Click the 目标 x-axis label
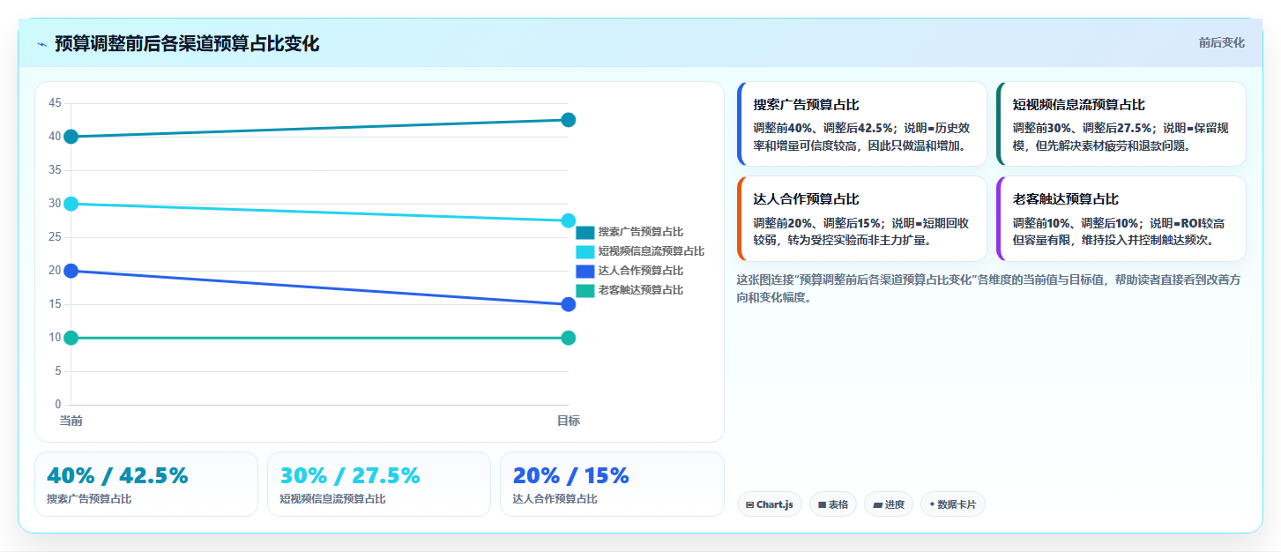The height and width of the screenshot is (552, 1281). click(569, 421)
